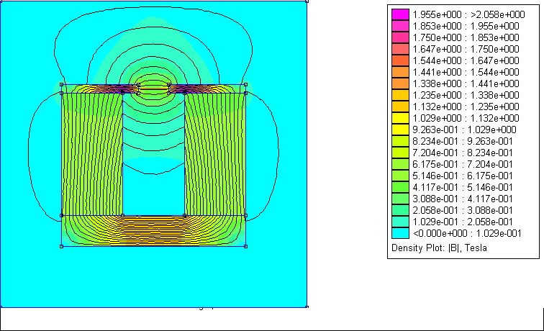The width and height of the screenshot is (544, 331).
Task: Click the legend text '4.117e-001 : 5.146e-001'
Action: point(463,187)
